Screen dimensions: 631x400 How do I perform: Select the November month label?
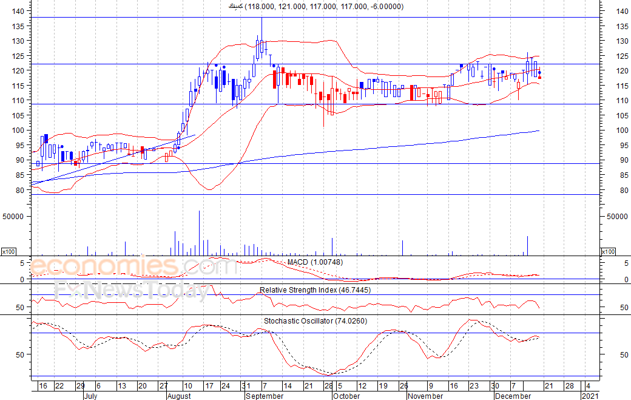425,396
